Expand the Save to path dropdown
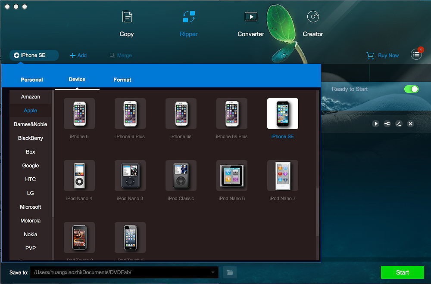The image size is (431, 284). (213, 272)
